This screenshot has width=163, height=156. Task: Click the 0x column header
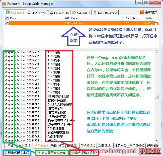click(x=127, y=18)
